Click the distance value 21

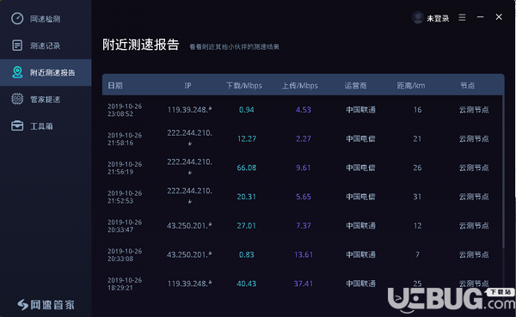pyautogui.click(x=418, y=139)
